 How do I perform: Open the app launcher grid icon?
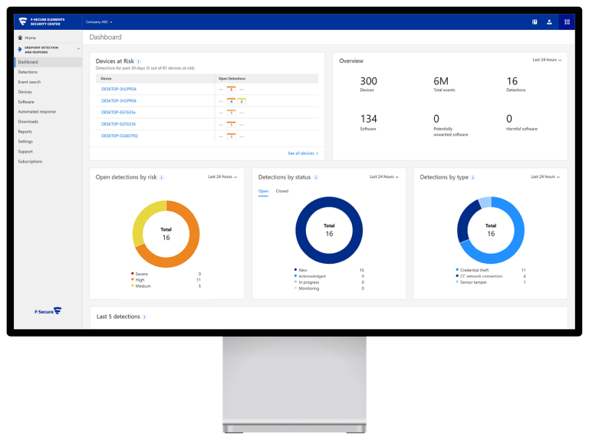click(x=567, y=22)
